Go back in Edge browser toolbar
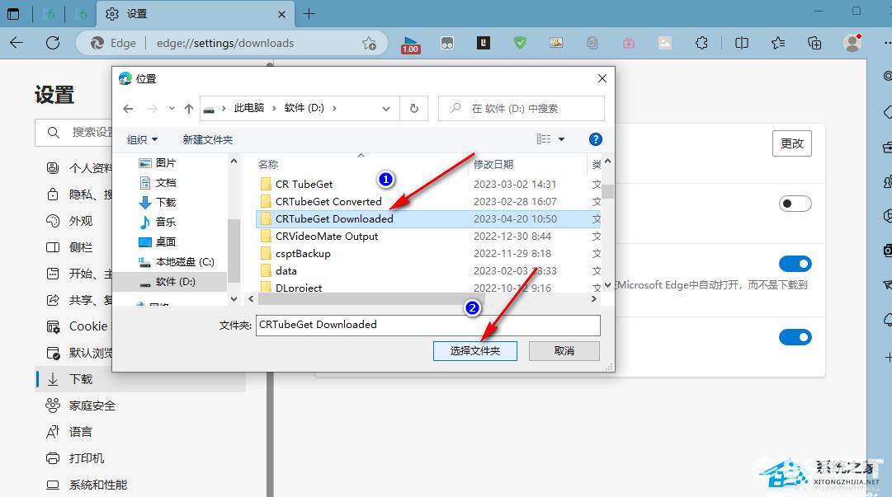 pyautogui.click(x=17, y=43)
